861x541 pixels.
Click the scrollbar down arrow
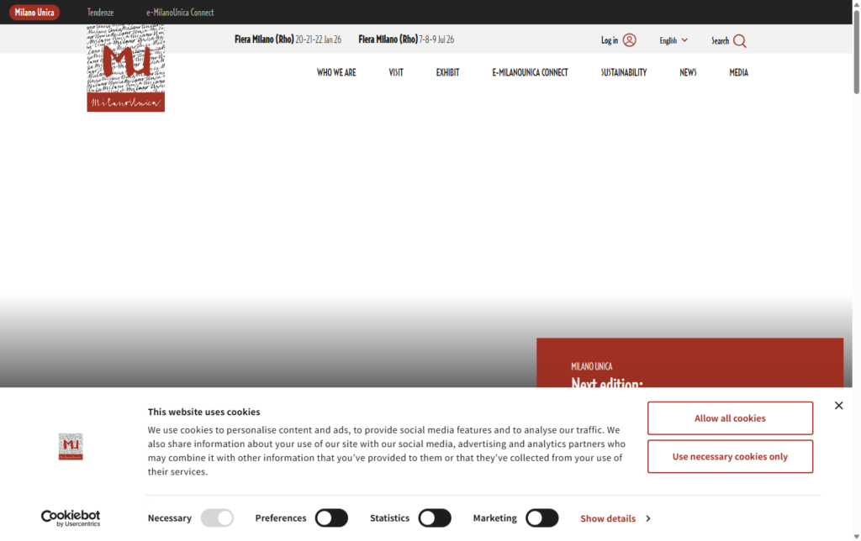tap(855, 534)
